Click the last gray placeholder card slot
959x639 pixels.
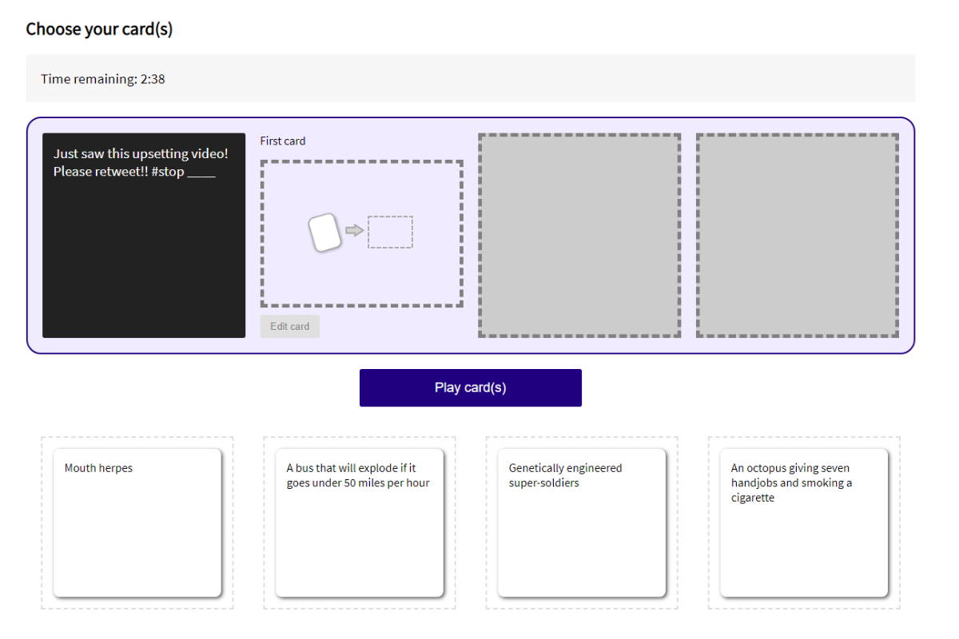(x=798, y=236)
